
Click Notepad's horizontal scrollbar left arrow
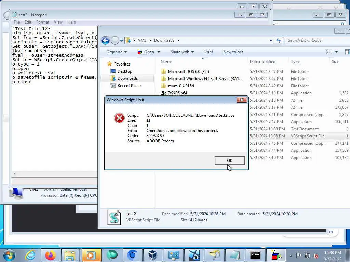[x=15, y=174]
